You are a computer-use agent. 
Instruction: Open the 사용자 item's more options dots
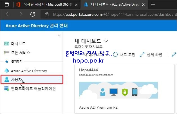(x=60, y=79)
